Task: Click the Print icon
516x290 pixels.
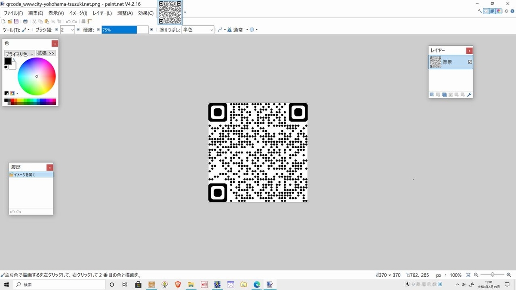Action: 25,21
